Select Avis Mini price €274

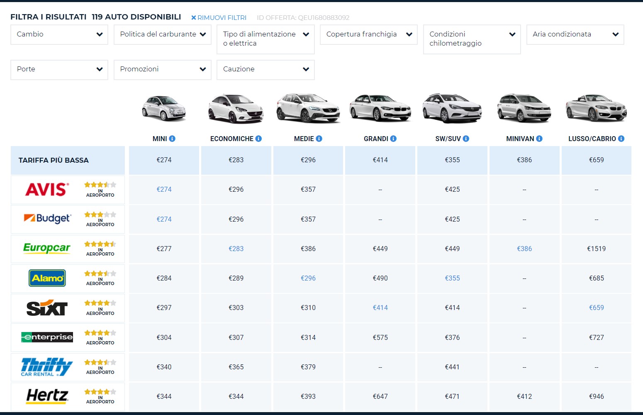click(164, 189)
